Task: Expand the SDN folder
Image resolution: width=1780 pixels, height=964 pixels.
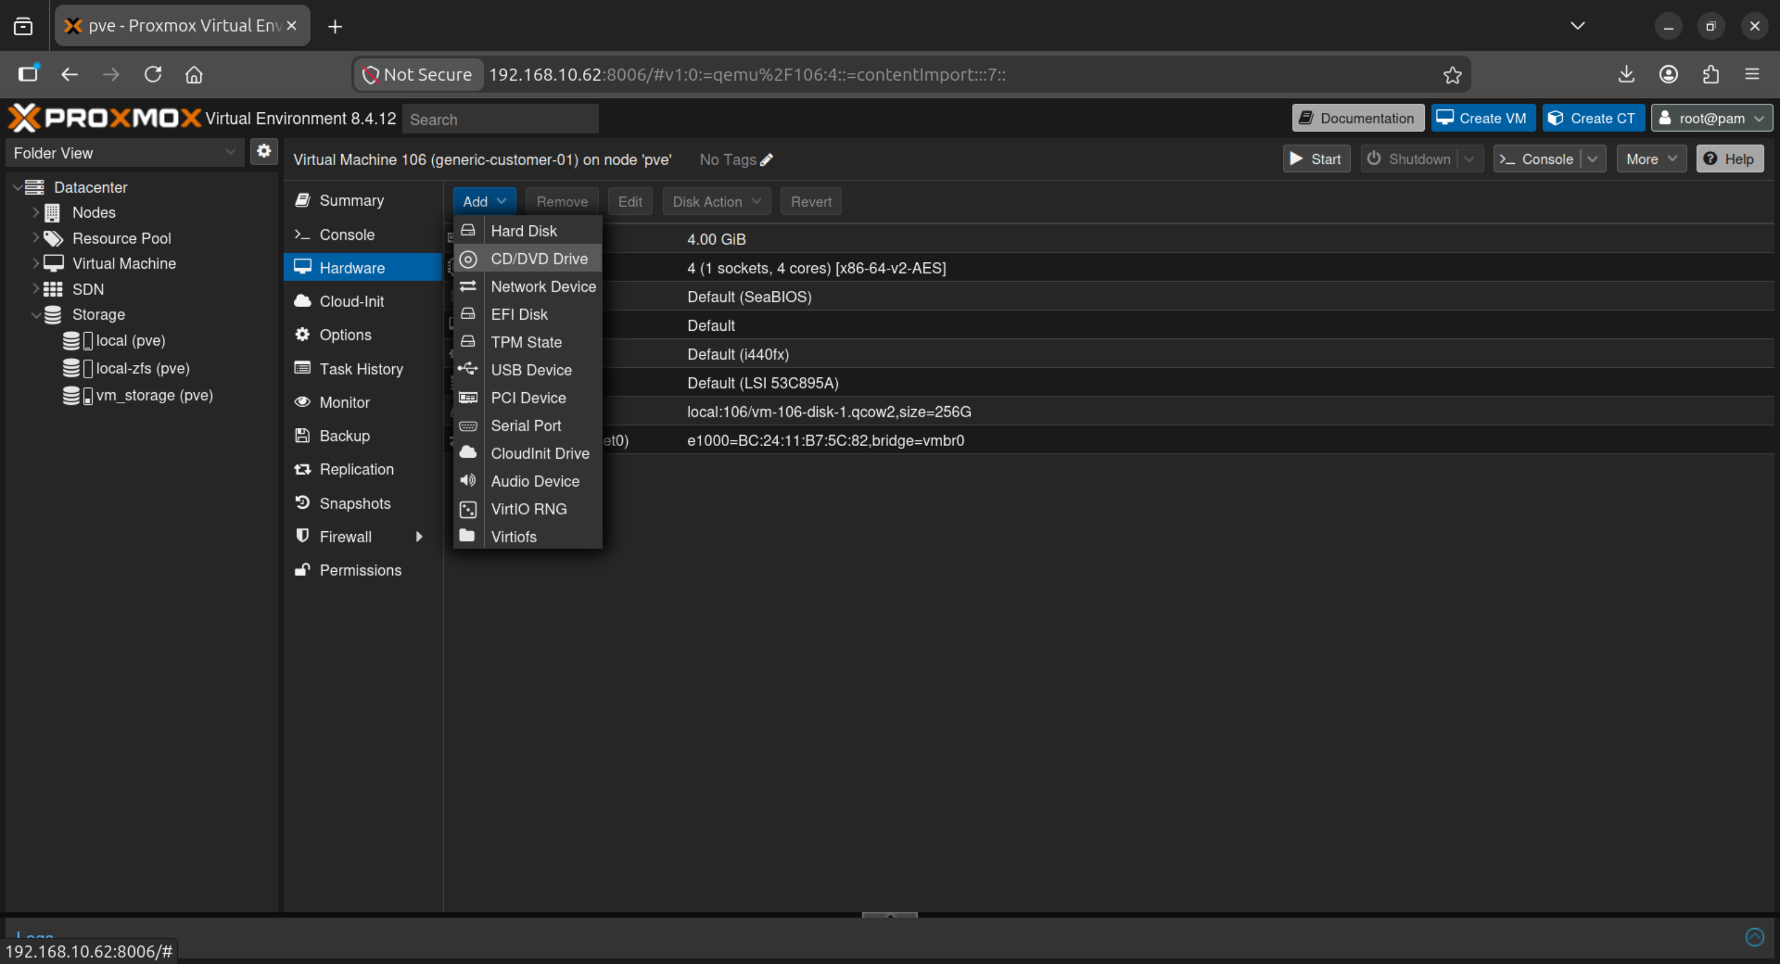Action: [36, 289]
